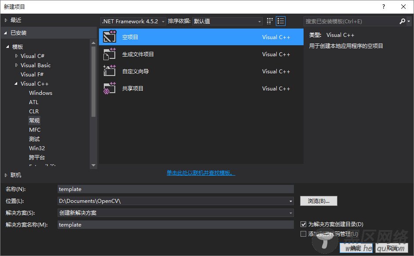This screenshot has width=414, height=256.
Task: Open the .NET Framework 4.5.2 dropdown
Action: (133, 22)
